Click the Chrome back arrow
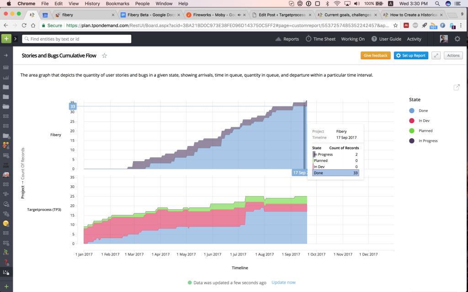Screen dimensions: 468x292 click(5, 26)
